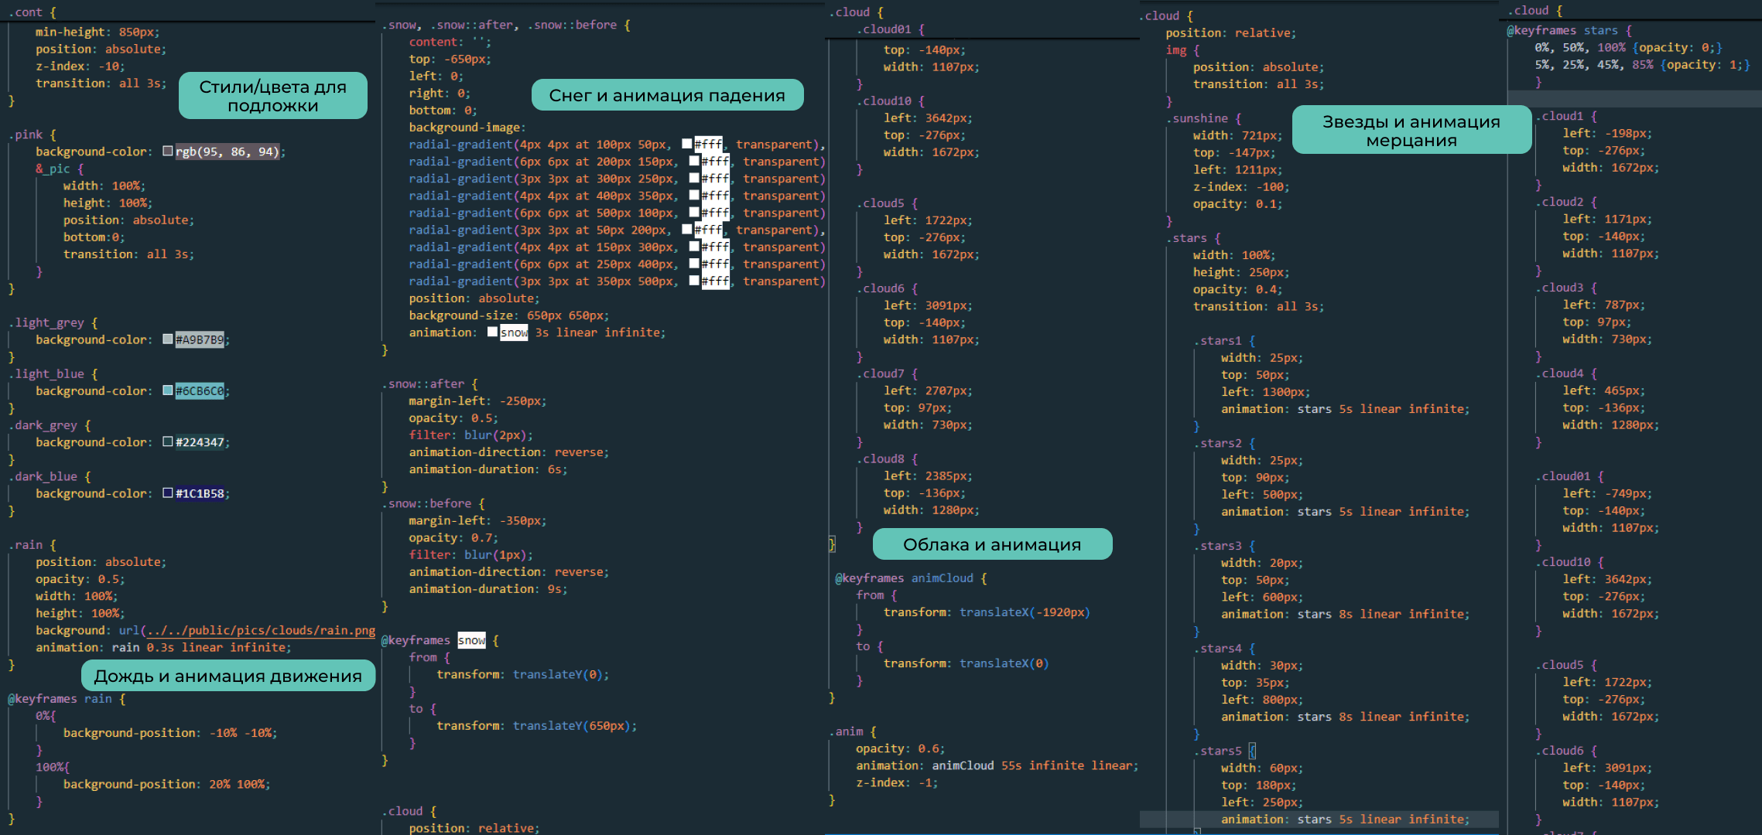Click the '.snow::before {' selector
The image size is (1762, 835).
click(x=433, y=503)
